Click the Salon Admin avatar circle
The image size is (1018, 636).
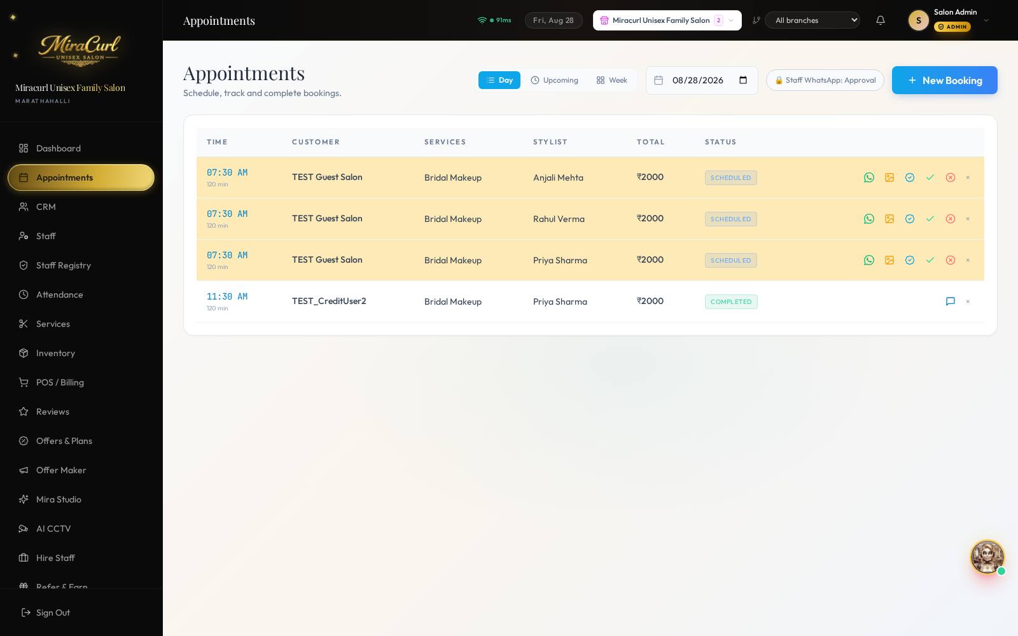(918, 20)
